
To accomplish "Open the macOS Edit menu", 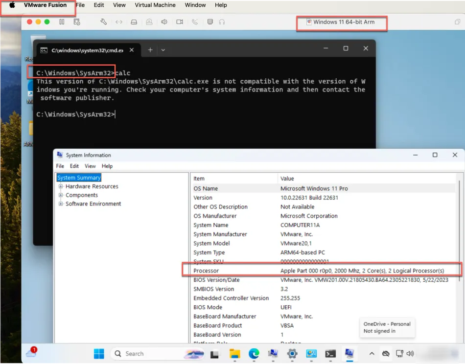I will pyautogui.click(x=99, y=5).
